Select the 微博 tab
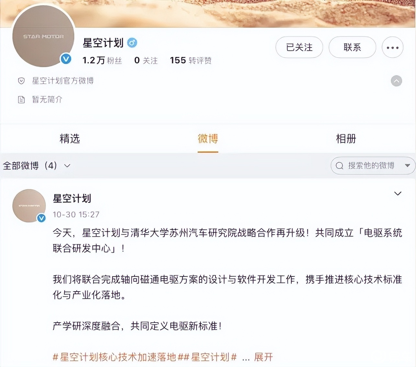 (x=208, y=139)
